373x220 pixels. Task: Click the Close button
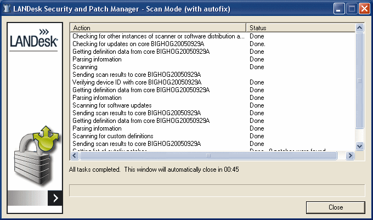335,207
